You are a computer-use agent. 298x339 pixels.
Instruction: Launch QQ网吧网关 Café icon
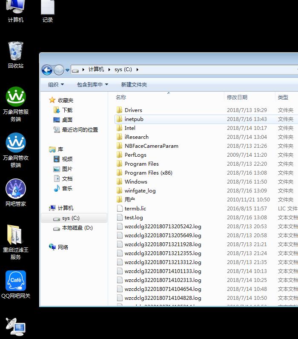click(x=16, y=284)
